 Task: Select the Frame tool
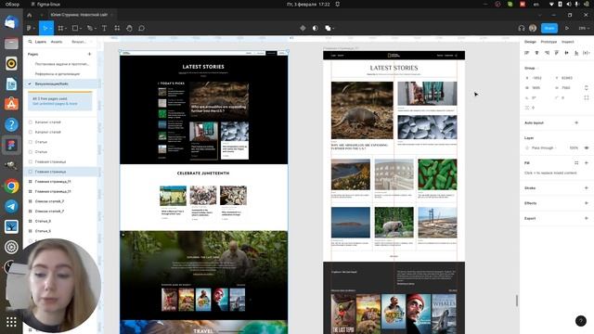pyautogui.click(x=60, y=28)
